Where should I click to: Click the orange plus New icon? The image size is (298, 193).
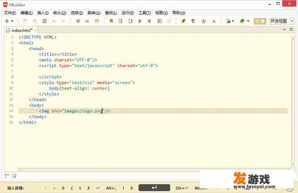(x=7, y=21)
